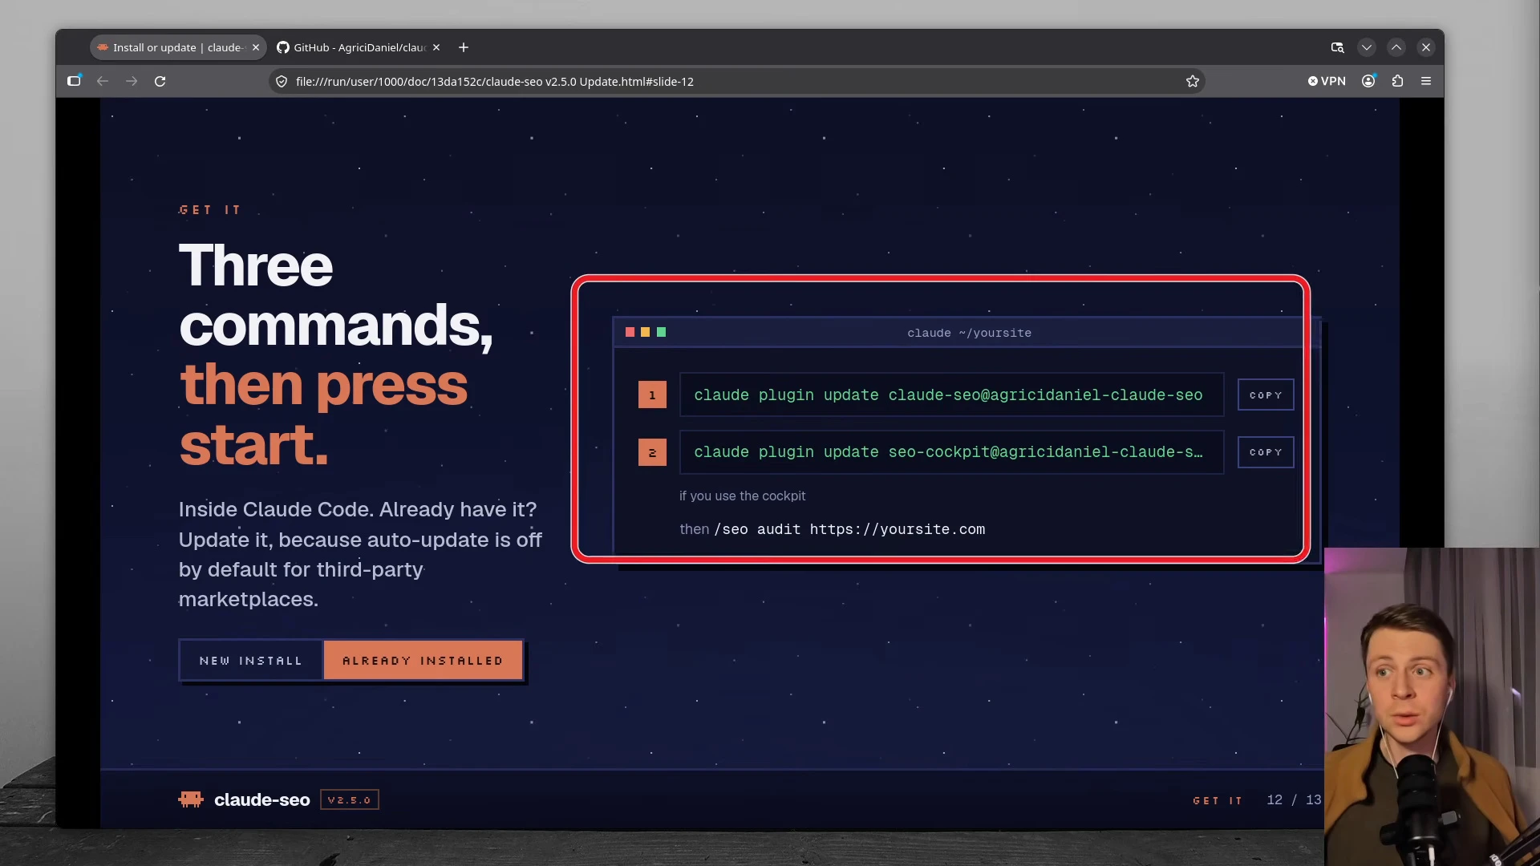This screenshot has height=866, width=1540.
Task: Click the 'if you use the cockpit' note
Action: [x=742, y=496]
